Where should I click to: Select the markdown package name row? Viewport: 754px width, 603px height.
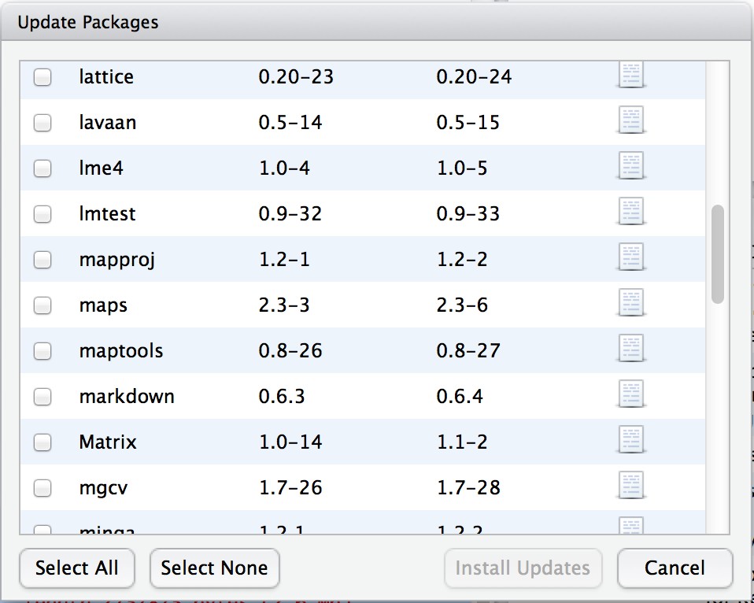[127, 397]
